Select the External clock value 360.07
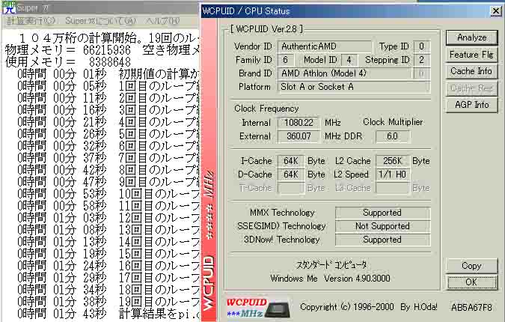 pos(299,136)
